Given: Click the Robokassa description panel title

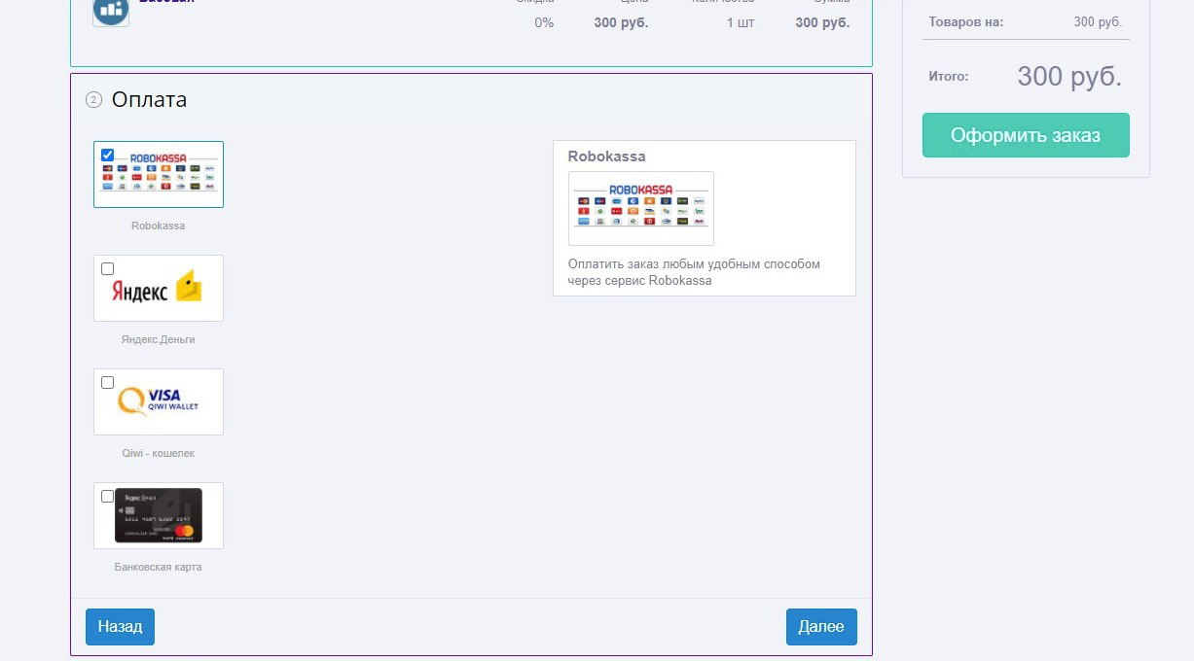Looking at the screenshot, I should pyautogui.click(x=606, y=156).
